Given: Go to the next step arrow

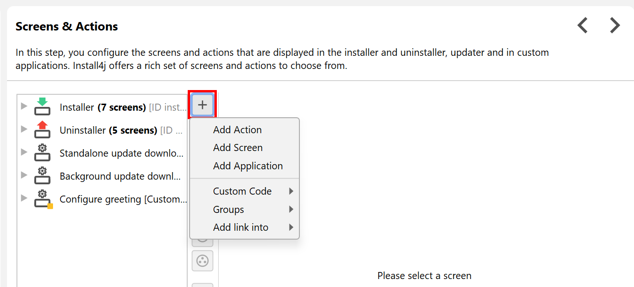Looking at the screenshot, I should coord(615,25).
